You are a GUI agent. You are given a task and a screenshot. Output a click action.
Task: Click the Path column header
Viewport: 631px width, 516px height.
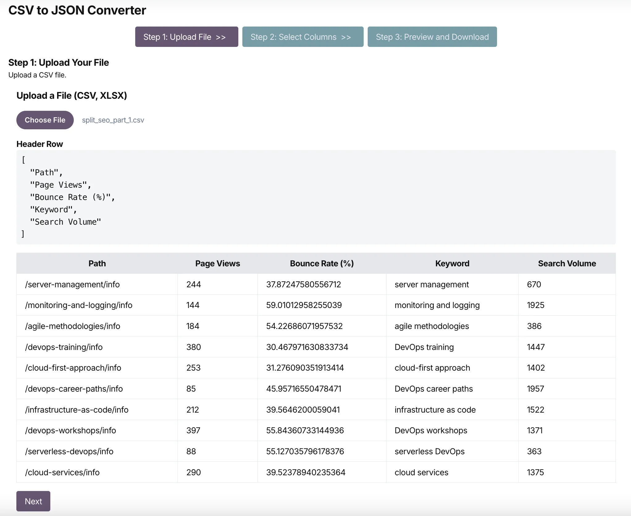pos(97,263)
